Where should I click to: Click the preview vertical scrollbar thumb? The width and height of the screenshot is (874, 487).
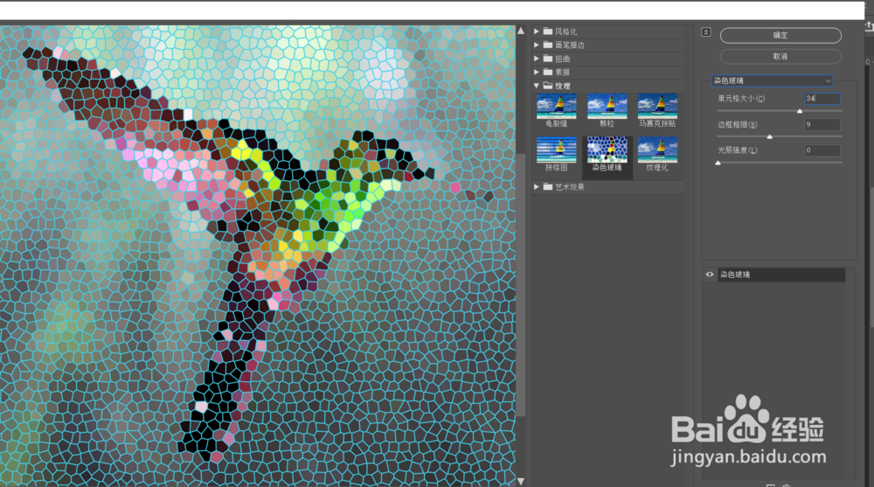(521, 284)
